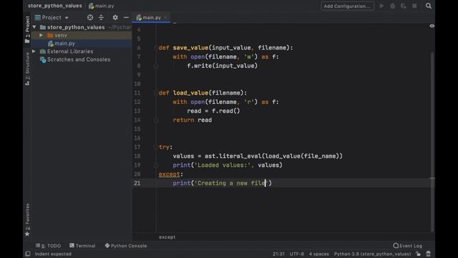Image resolution: width=458 pixels, height=258 pixels.
Task: Click store_python_values breadcrumb in the navigation bar
Action: pos(55,6)
